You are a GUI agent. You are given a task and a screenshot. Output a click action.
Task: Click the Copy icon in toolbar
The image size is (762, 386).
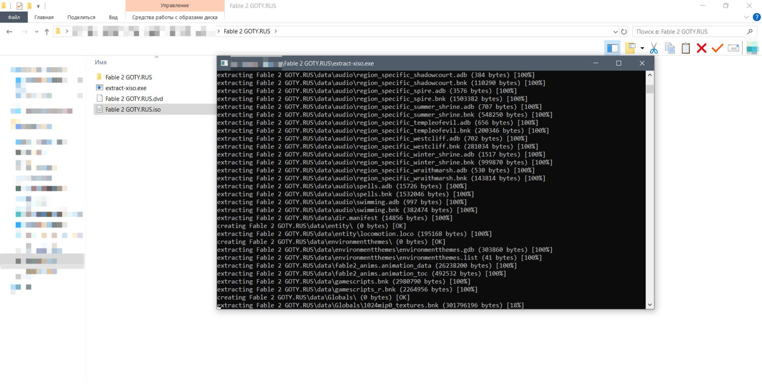pyautogui.click(x=670, y=48)
